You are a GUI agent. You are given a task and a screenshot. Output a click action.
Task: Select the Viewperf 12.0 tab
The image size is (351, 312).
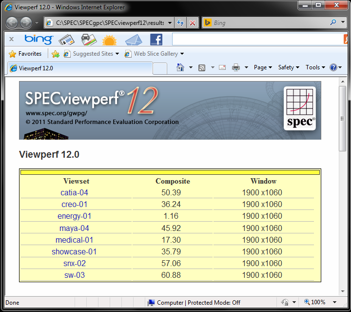[80, 68]
